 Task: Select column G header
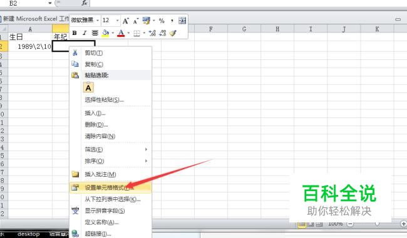[244, 29]
